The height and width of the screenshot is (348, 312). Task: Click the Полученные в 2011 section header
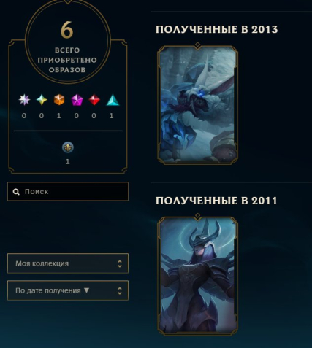pos(216,201)
